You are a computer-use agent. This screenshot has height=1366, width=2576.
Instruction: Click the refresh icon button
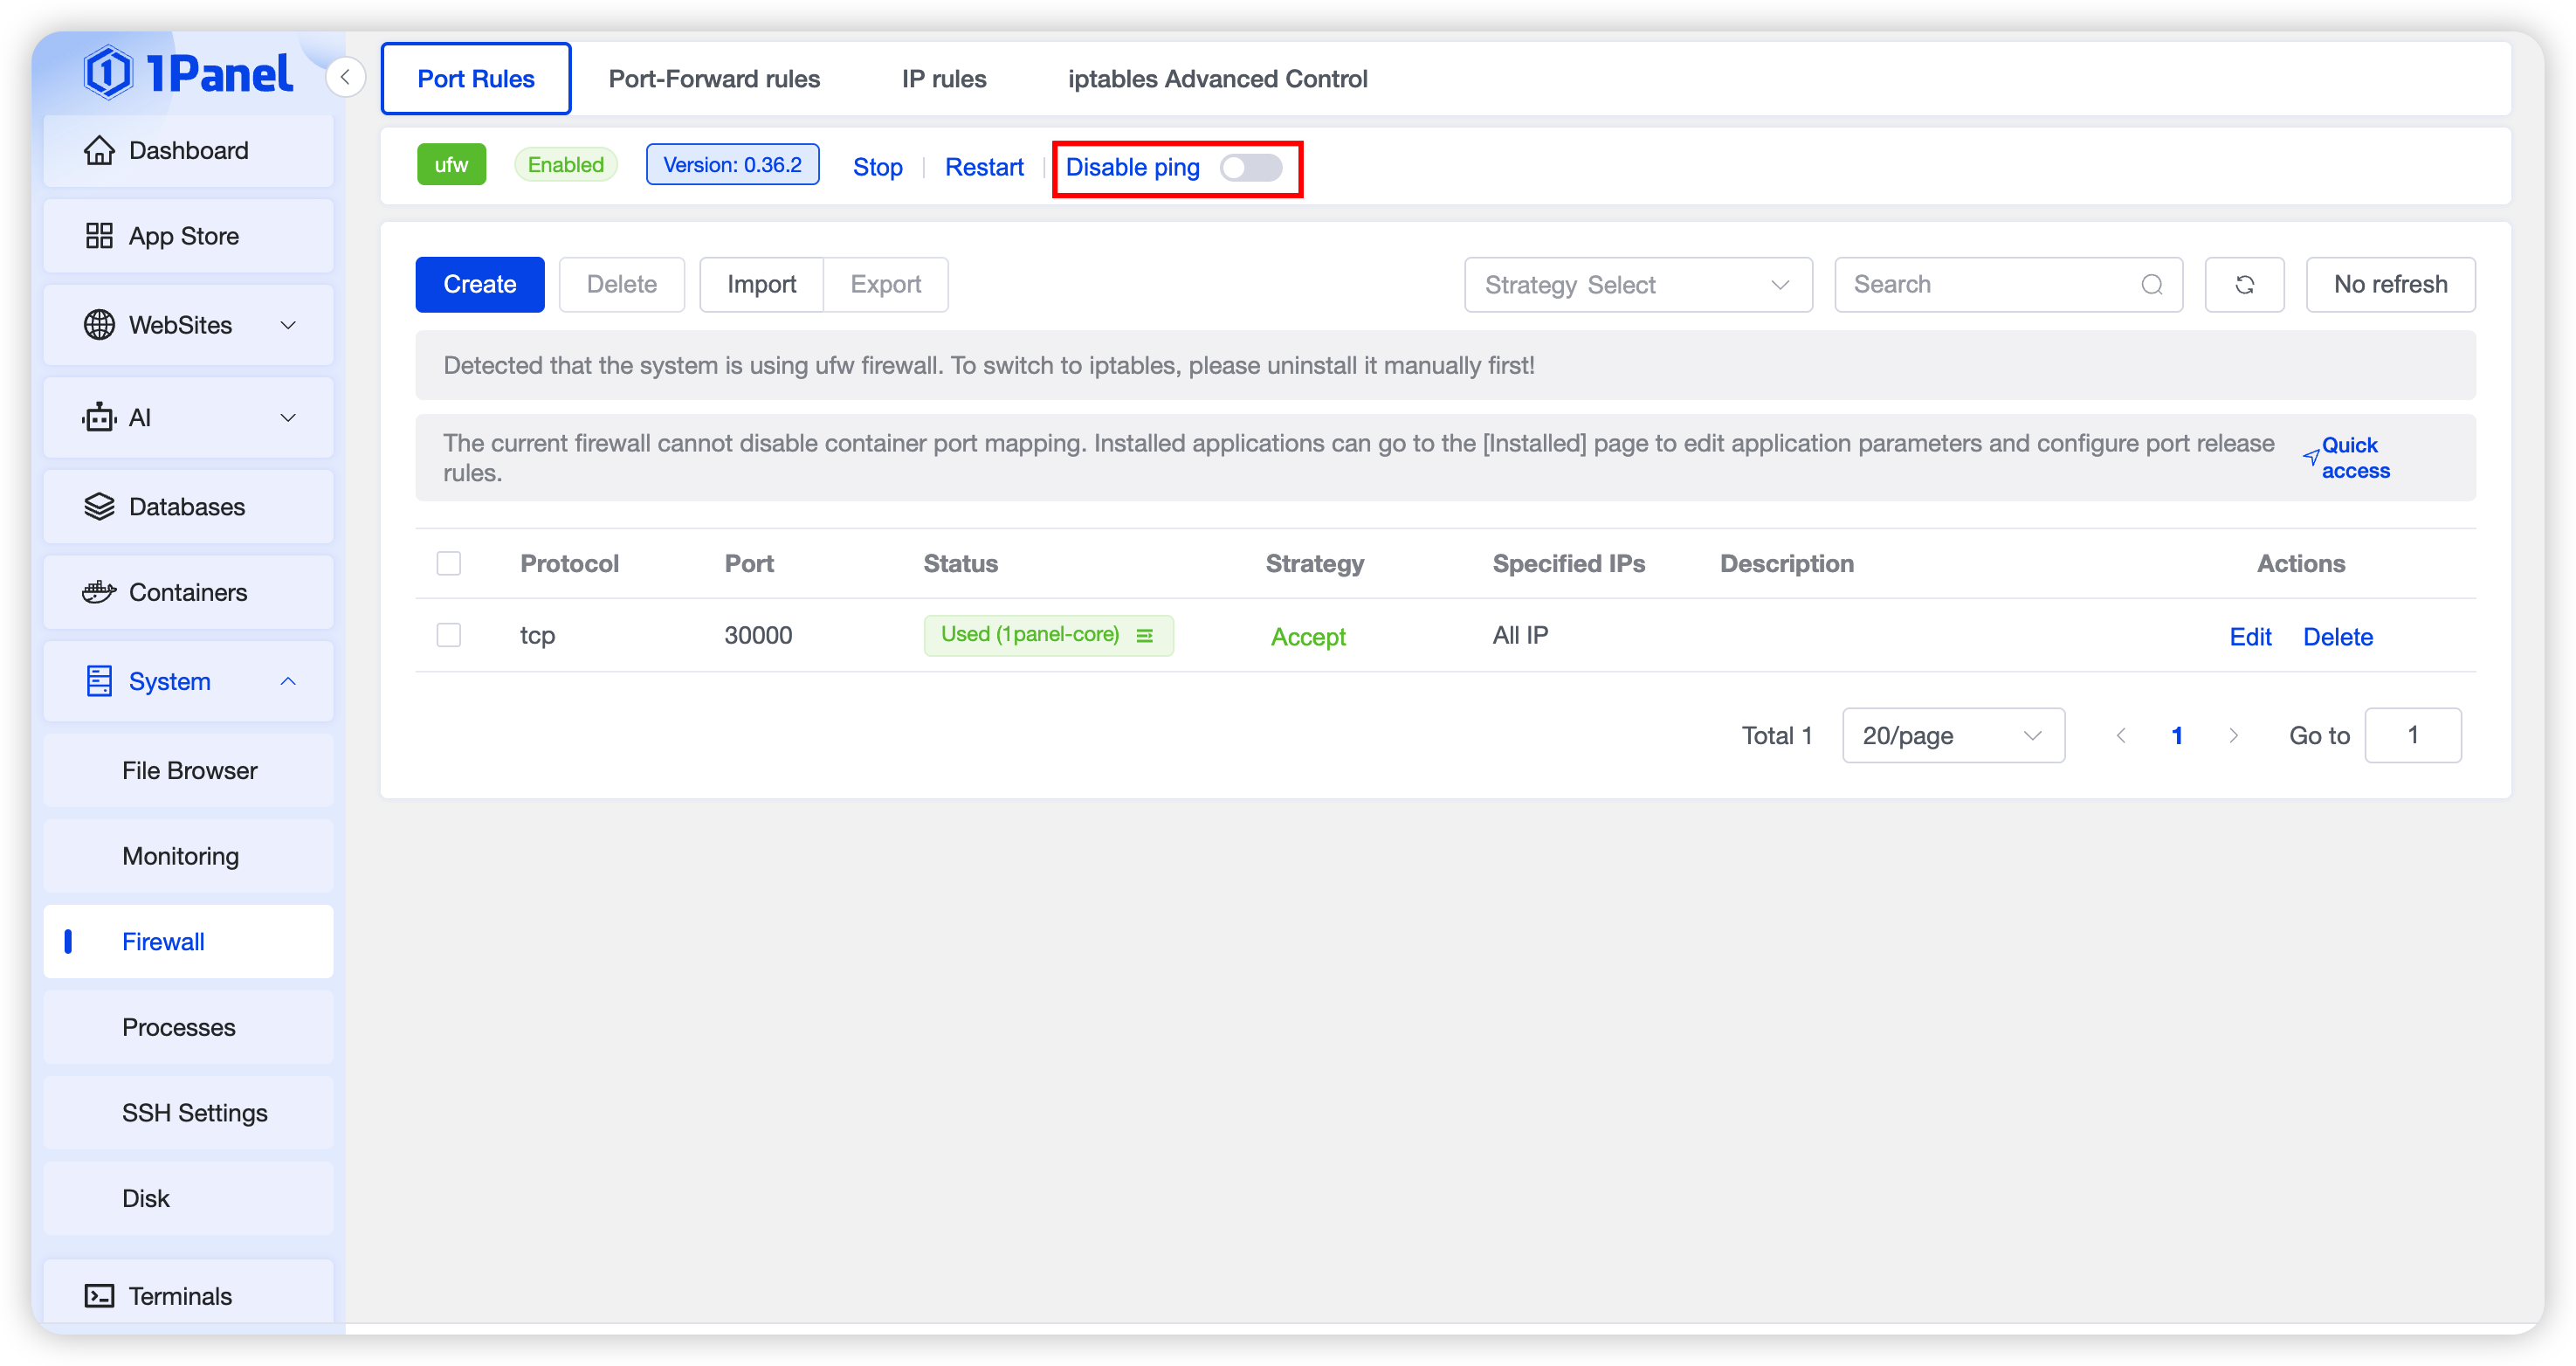(2244, 285)
